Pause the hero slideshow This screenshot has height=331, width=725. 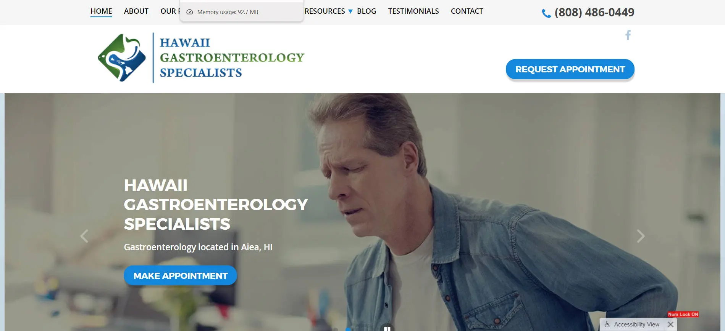pos(387,328)
